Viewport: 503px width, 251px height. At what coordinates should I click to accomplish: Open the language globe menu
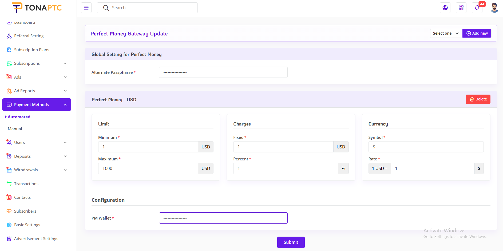point(445,8)
